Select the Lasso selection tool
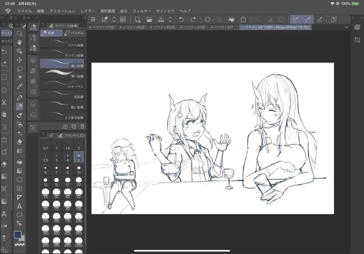Image resolution: width=364 pixels, height=254 pixels. tap(19, 68)
